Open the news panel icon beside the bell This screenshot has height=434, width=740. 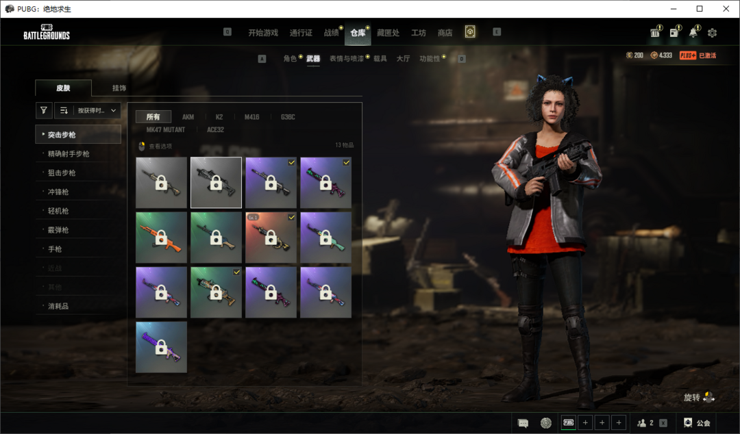pyautogui.click(x=674, y=33)
